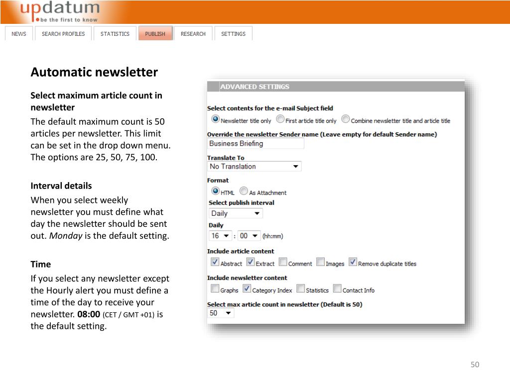This screenshot has width=510, height=382.
Task: Toggle 'Remove duplicate titles' checkbox
Action: coord(353,262)
